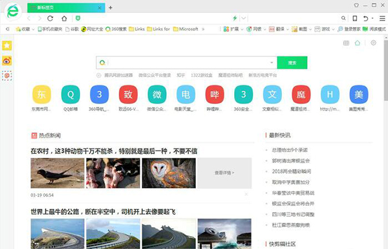Image resolution: width=388 pixels, height=249 pixels.
Task: Click the green security shield icon
Action: (x=78, y=18)
